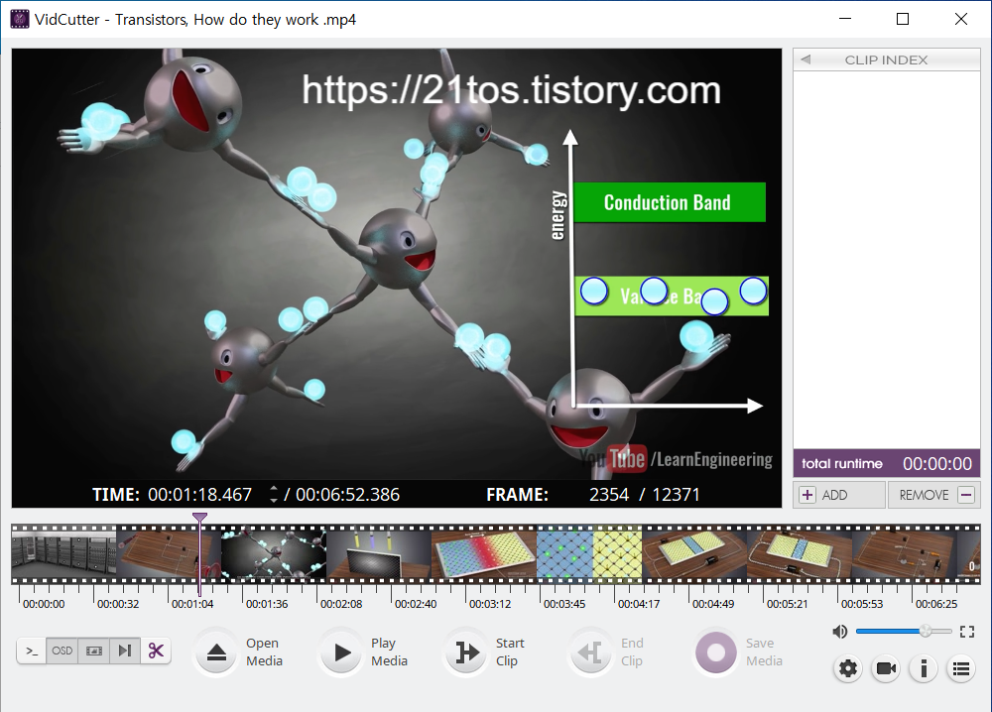Click timeline tick at 00:06:25

936,604
